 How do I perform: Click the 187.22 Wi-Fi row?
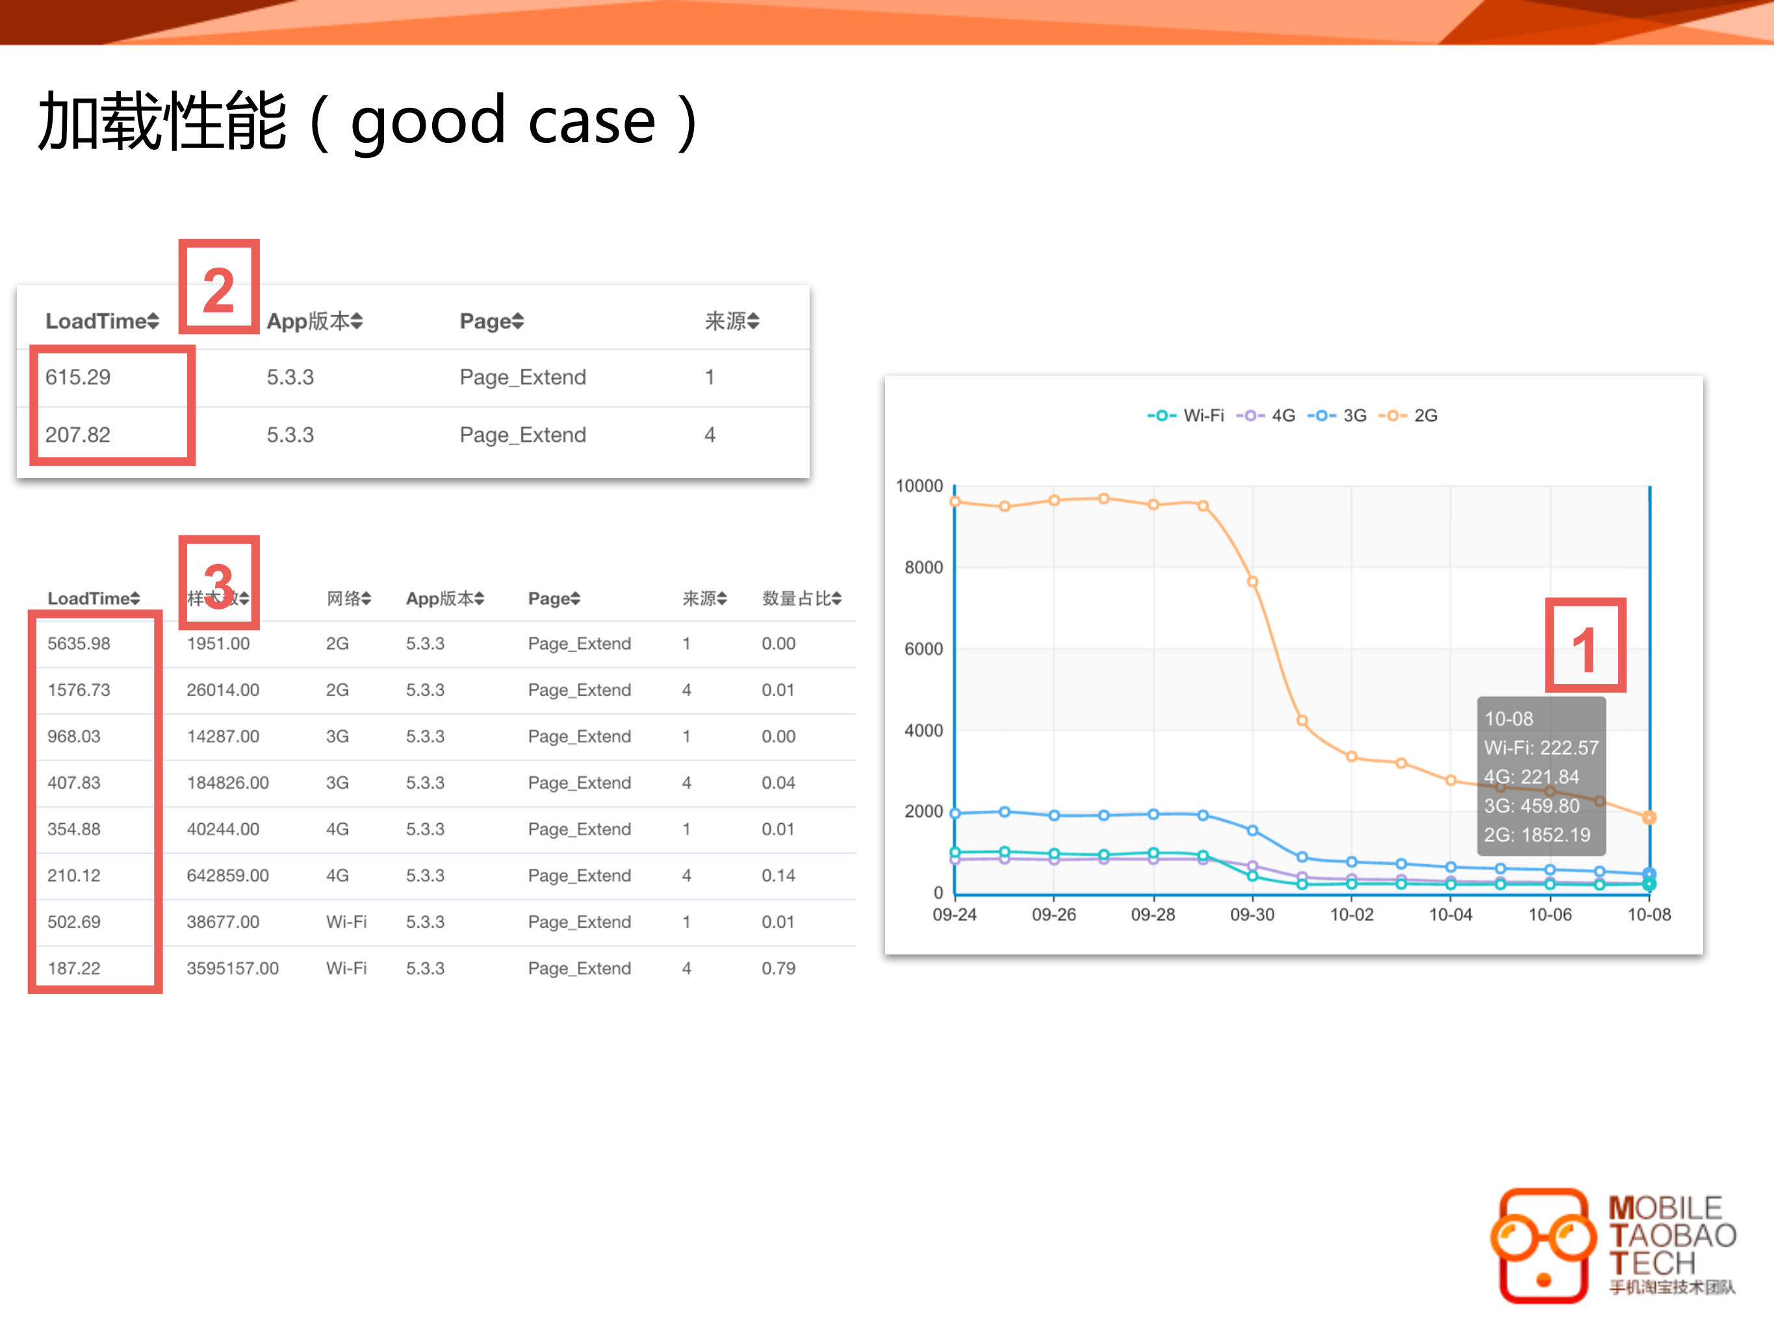(x=74, y=969)
